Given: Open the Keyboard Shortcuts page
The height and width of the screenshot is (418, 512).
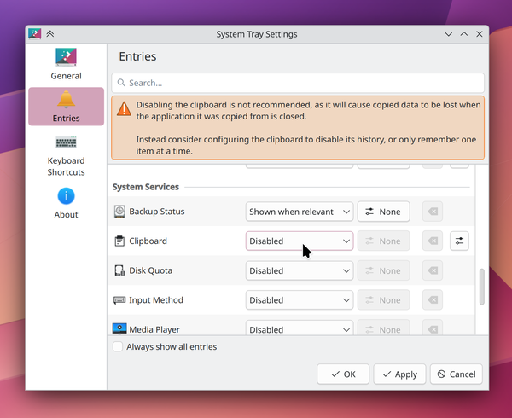Looking at the screenshot, I should pos(66,155).
